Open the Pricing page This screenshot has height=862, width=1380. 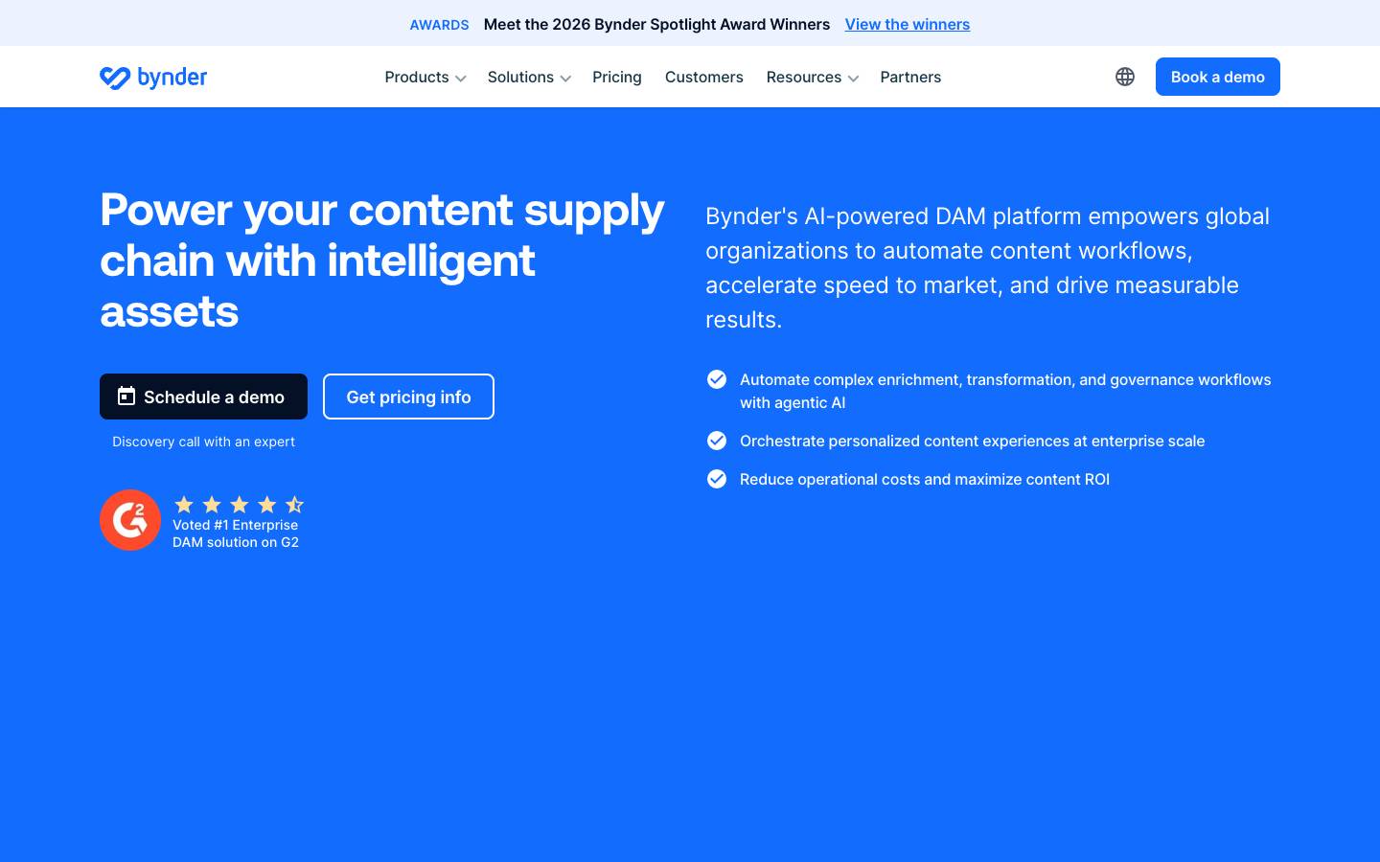pyautogui.click(x=617, y=77)
